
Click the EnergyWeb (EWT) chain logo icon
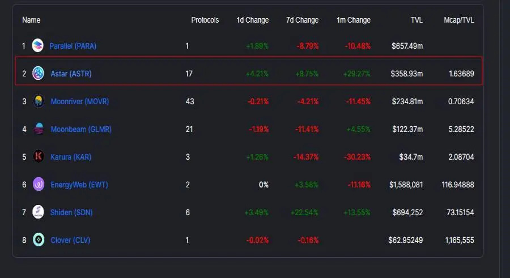(x=39, y=185)
